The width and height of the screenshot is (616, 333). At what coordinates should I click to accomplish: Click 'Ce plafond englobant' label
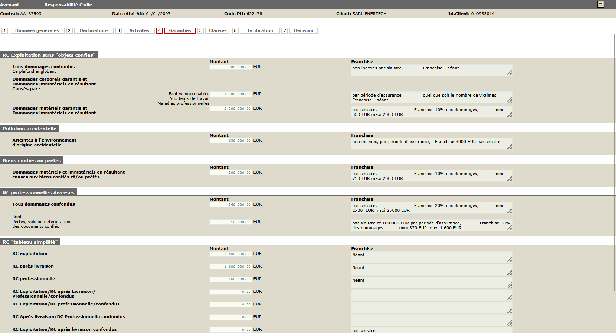pos(34,71)
